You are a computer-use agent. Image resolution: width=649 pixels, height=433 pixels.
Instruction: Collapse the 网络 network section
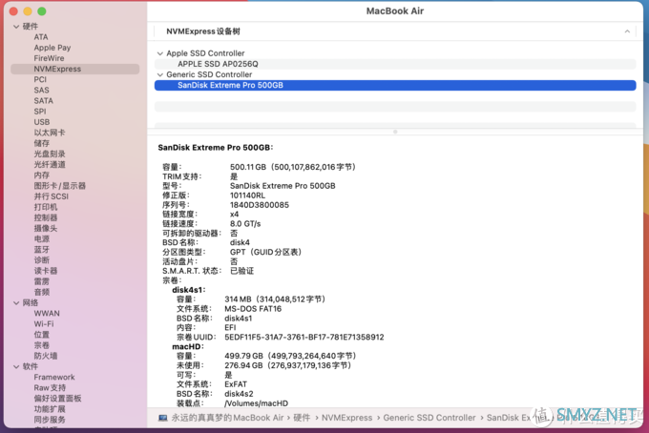16,303
